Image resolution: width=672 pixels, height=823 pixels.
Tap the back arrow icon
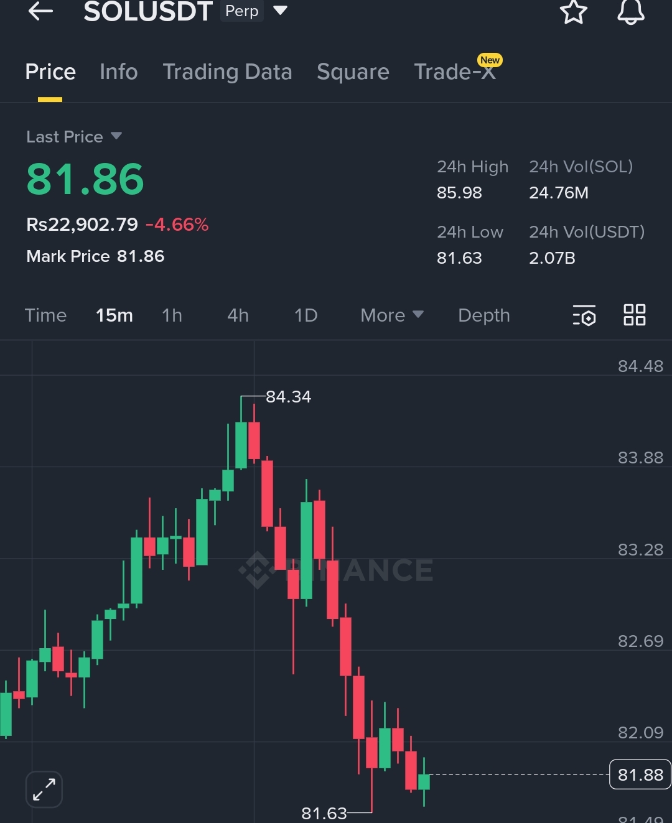tap(40, 11)
